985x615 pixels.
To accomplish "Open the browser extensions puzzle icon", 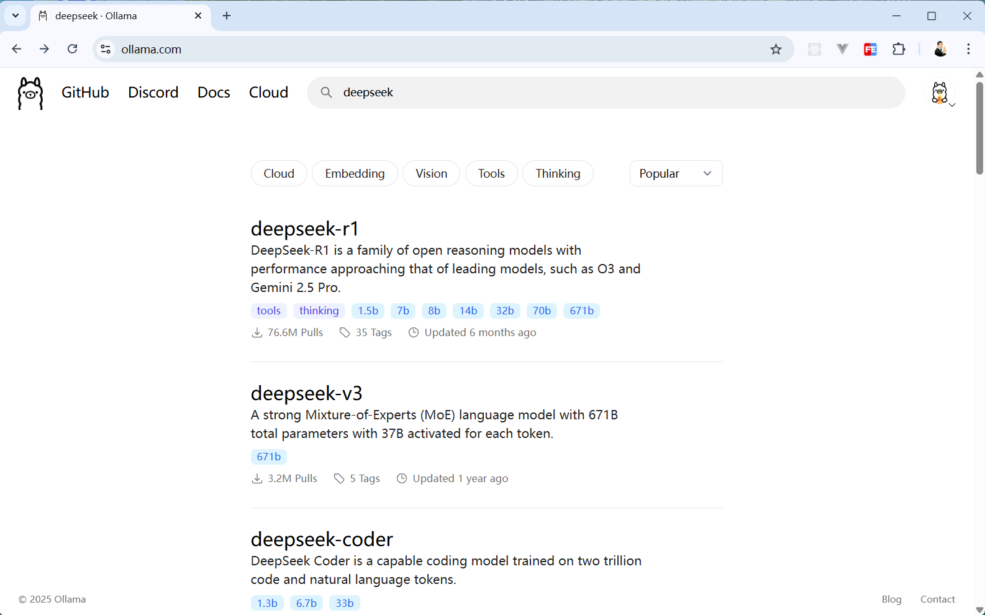I will 899,49.
